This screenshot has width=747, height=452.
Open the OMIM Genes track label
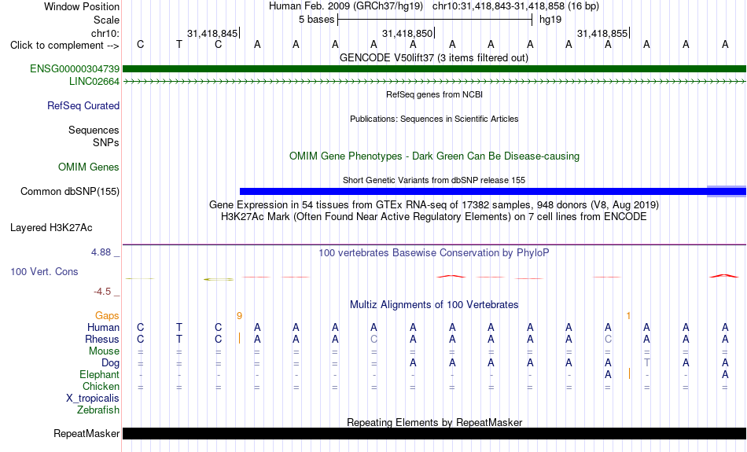89,167
